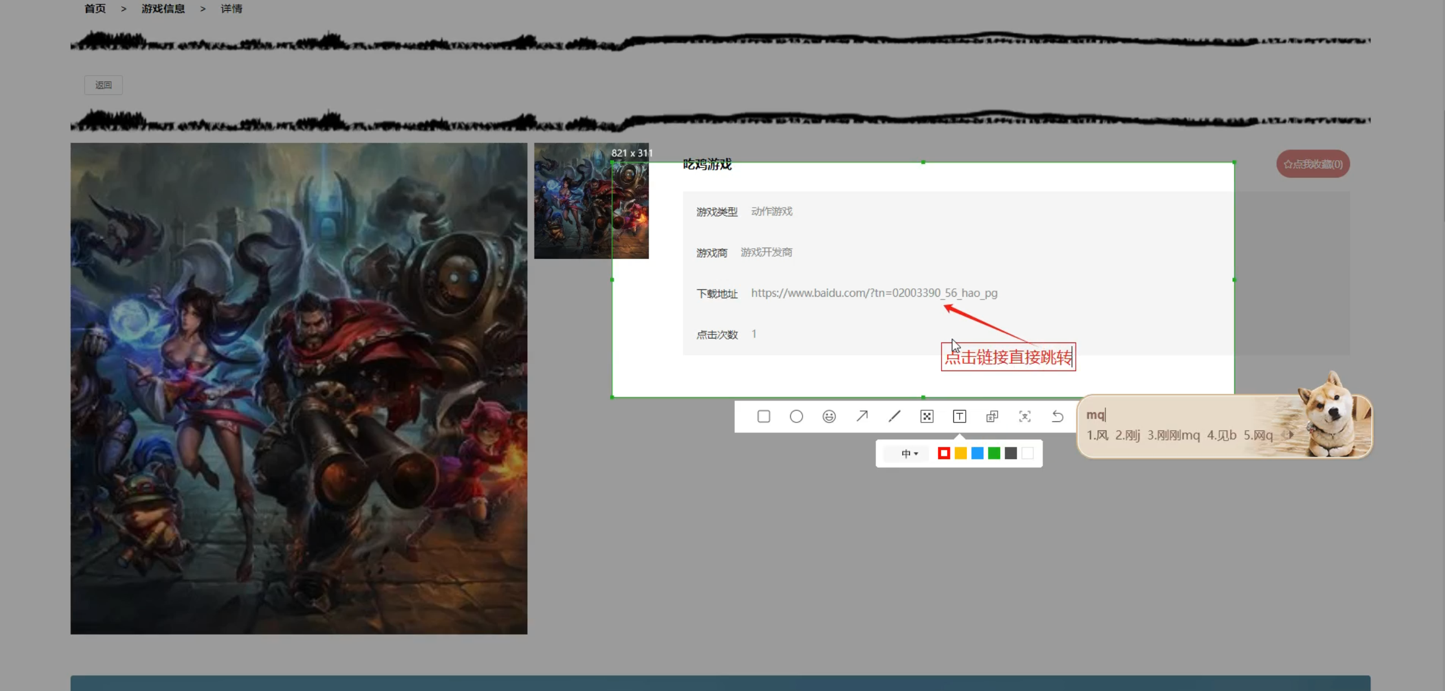Select the rectangle drawing tool

[763, 416]
